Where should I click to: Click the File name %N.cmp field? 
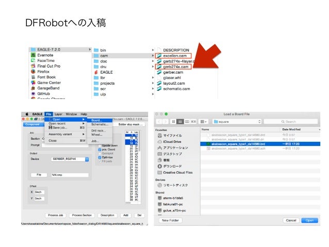[x=70, y=175]
